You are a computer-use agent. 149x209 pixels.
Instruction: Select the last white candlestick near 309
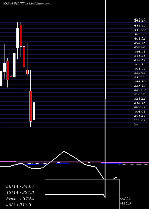pyautogui.click(x=34, y=111)
